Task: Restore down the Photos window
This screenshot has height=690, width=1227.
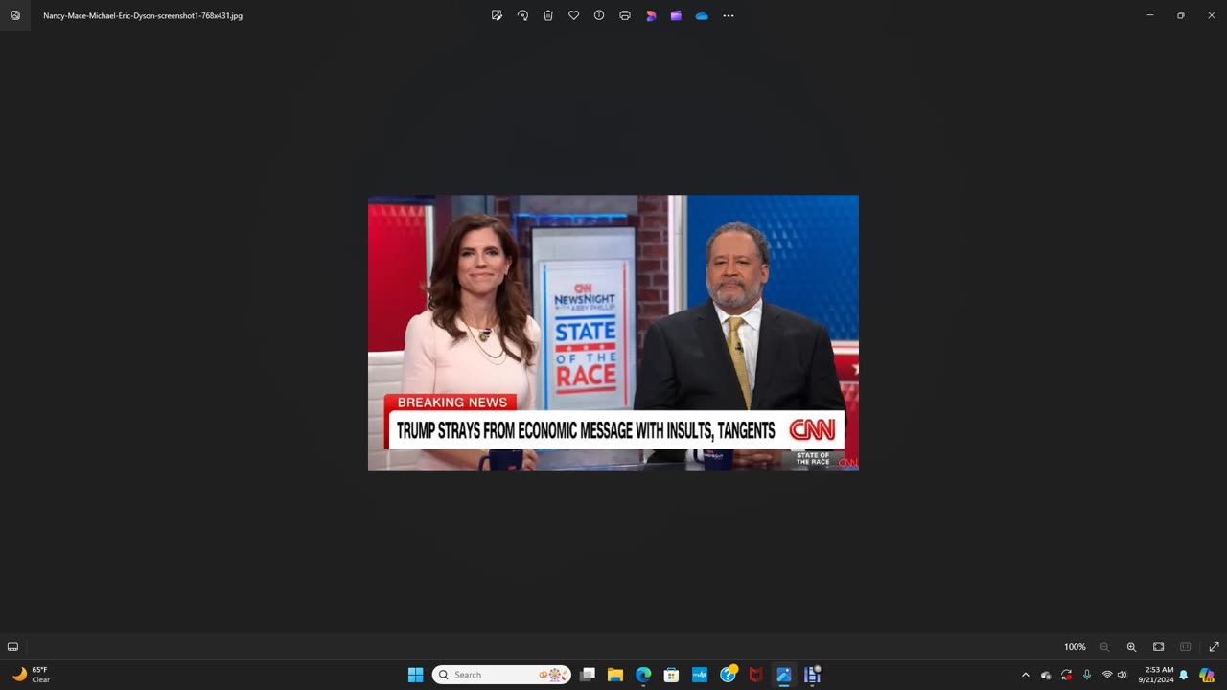Action: click(x=1181, y=15)
